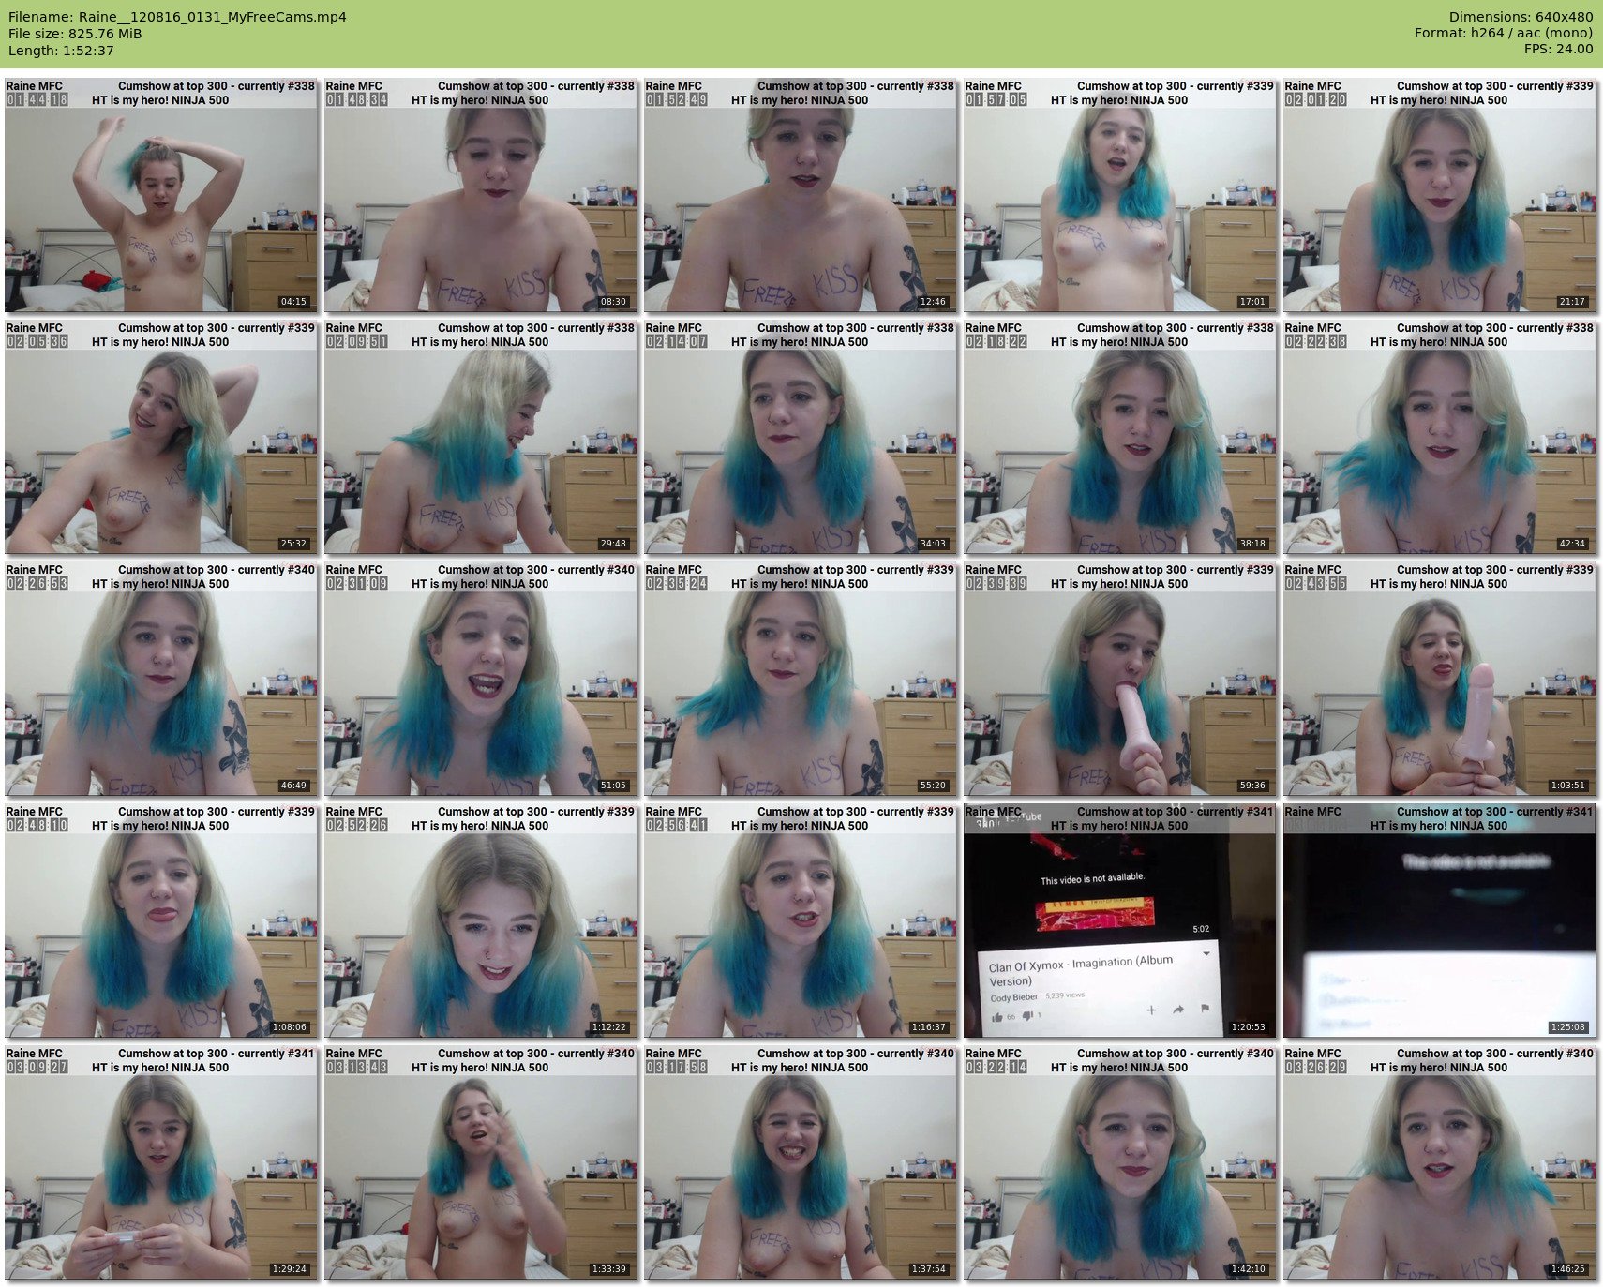Open the last thumbnail stamped 1:46:25
The width and height of the screenshot is (1603, 1287).
click(1440, 1162)
